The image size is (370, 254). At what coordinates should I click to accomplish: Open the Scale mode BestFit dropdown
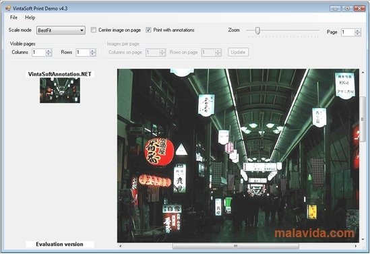click(x=61, y=30)
